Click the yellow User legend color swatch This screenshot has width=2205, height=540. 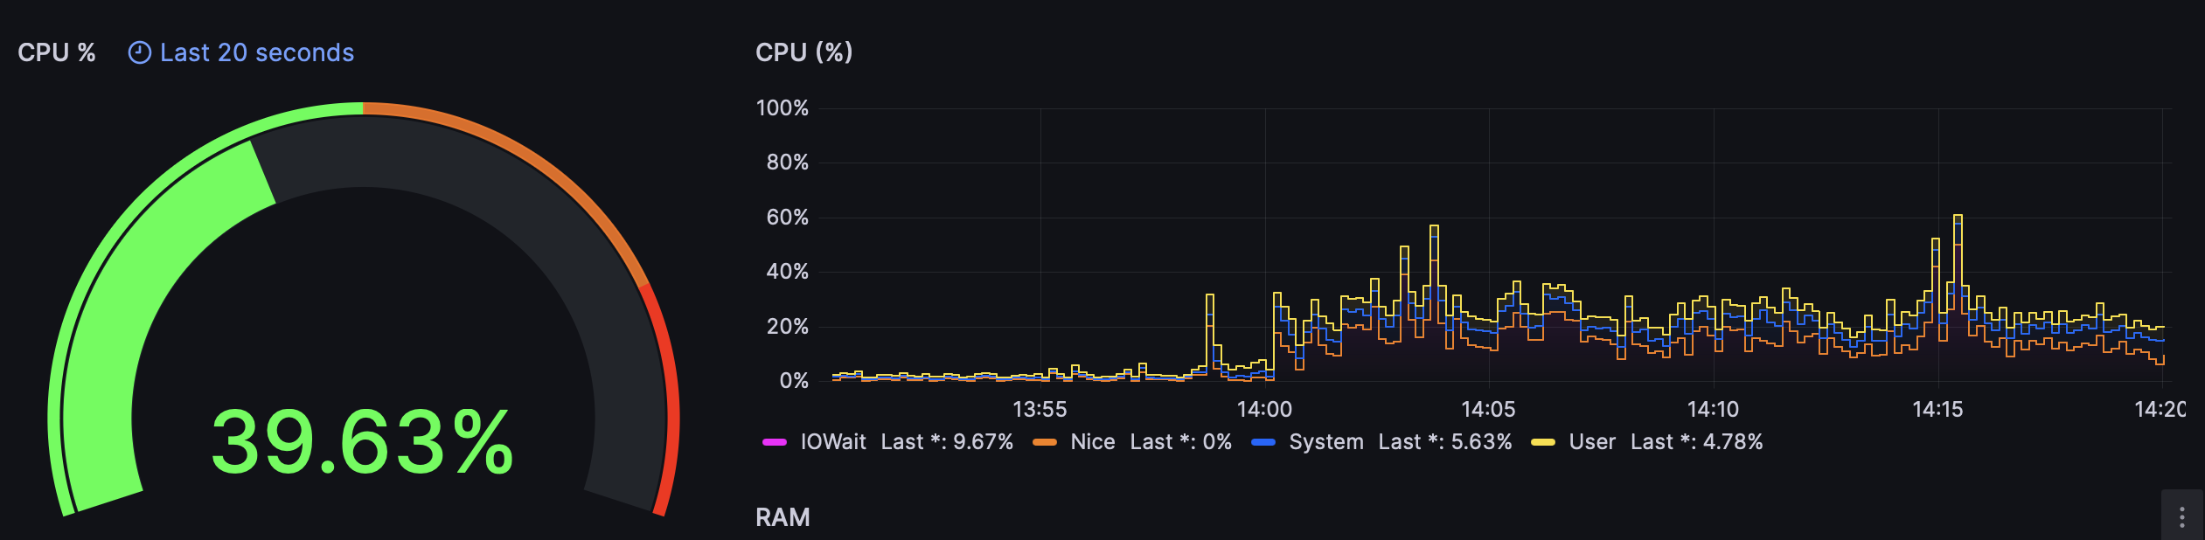[x=1543, y=442]
